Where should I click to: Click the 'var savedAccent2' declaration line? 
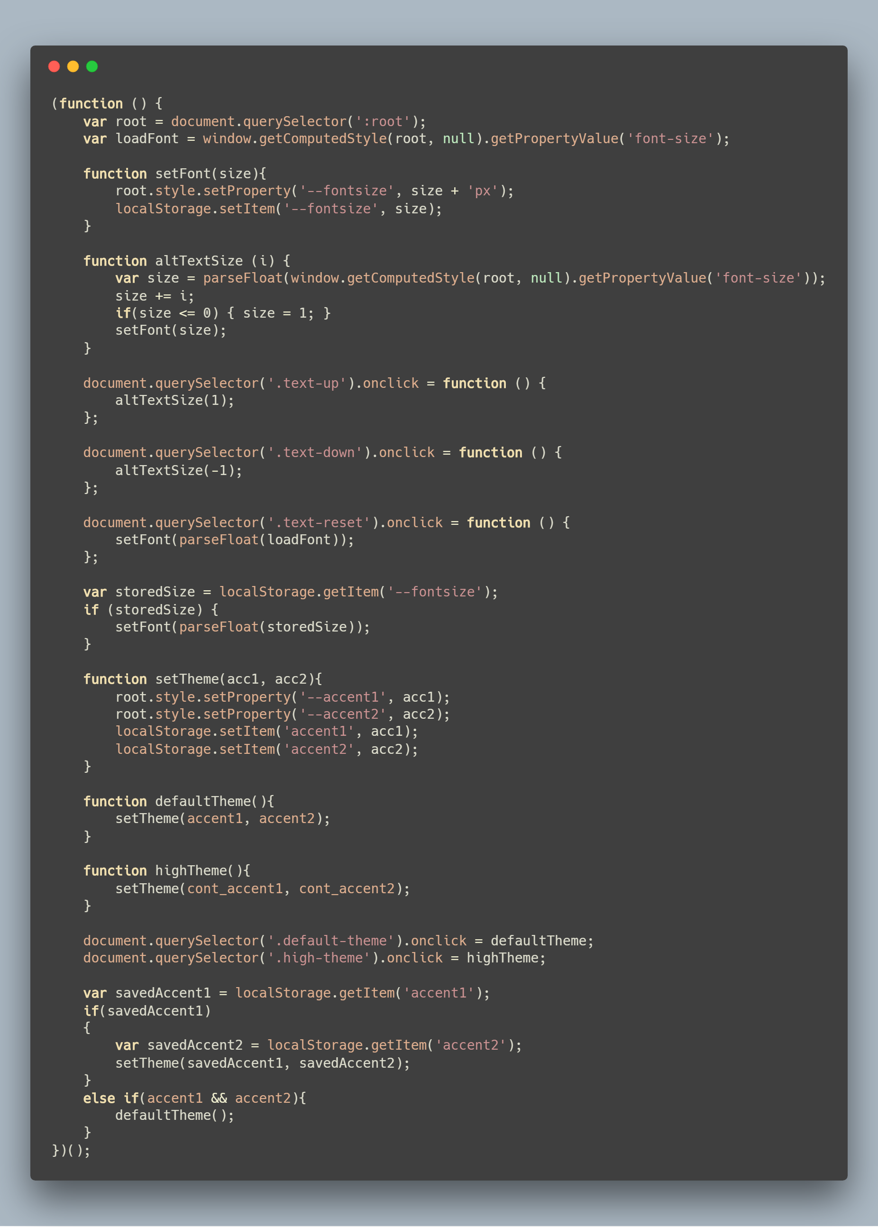tap(319, 1045)
